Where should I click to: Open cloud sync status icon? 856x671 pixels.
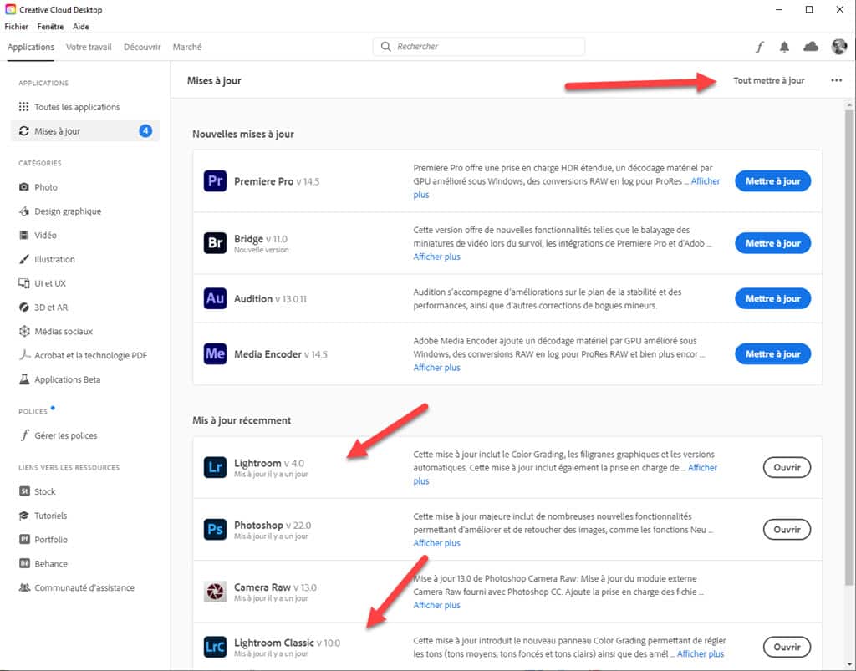tap(811, 47)
